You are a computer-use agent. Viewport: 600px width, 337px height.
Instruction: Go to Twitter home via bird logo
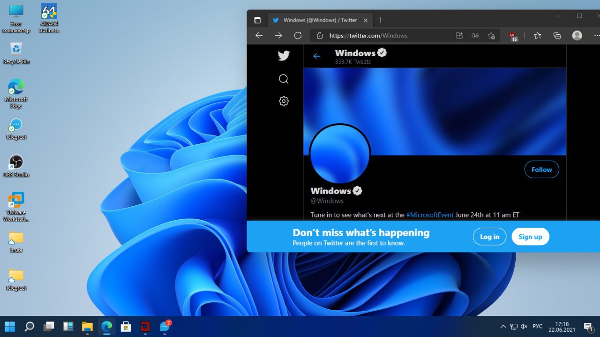point(284,56)
